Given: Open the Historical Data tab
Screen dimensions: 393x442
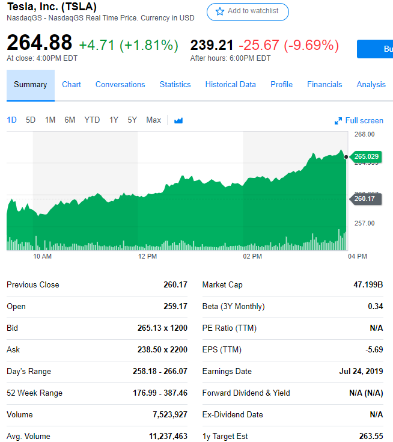Looking at the screenshot, I should click(x=230, y=85).
